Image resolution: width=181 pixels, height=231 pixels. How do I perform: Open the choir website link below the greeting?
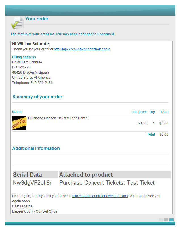click(x=82, y=49)
